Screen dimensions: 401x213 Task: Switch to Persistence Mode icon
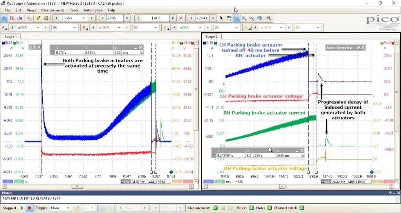coord(12,18)
